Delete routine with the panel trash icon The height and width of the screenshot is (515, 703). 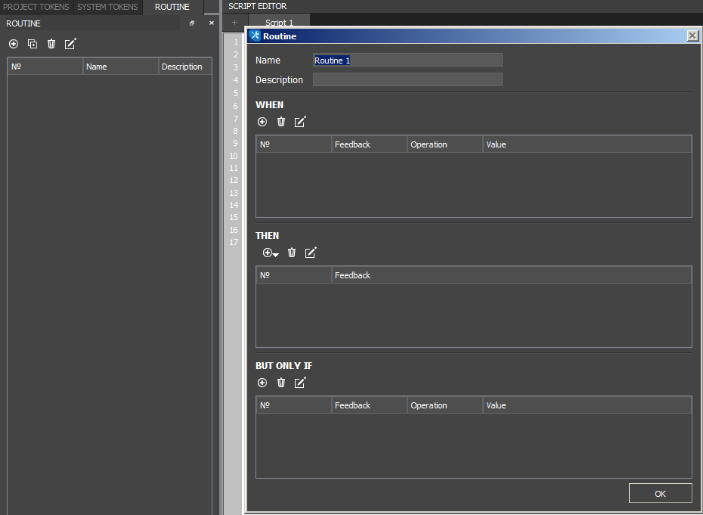[51, 44]
